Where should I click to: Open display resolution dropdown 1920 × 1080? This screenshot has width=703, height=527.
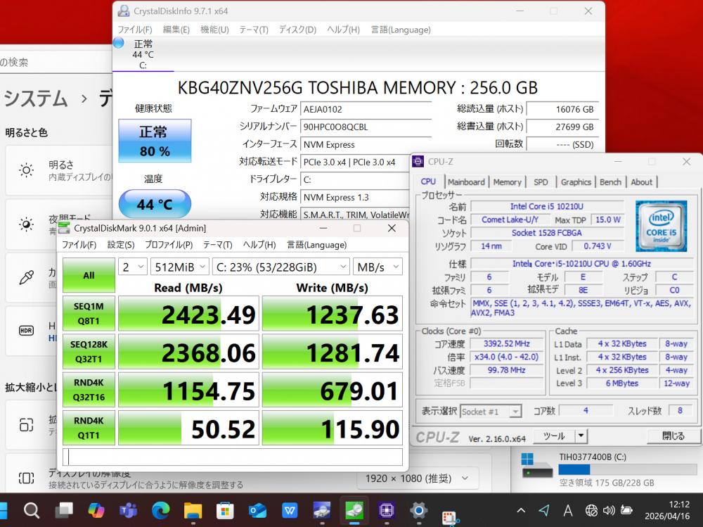tap(417, 478)
